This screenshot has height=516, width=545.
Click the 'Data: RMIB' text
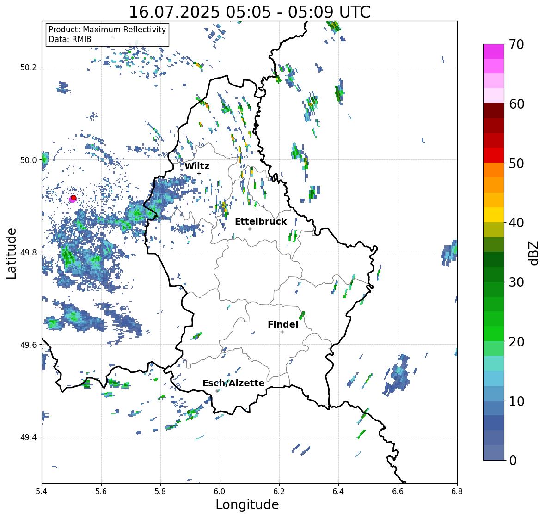pos(70,39)
